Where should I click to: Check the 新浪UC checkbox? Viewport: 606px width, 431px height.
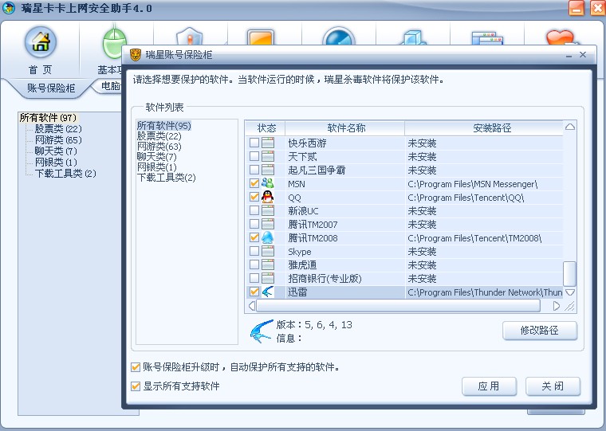point(254,210)
